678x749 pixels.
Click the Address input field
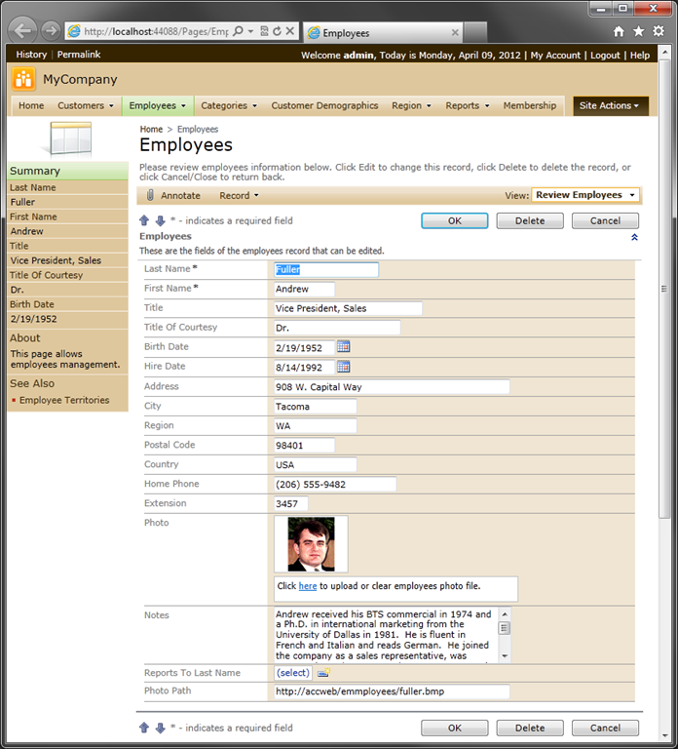coord(392,387)
